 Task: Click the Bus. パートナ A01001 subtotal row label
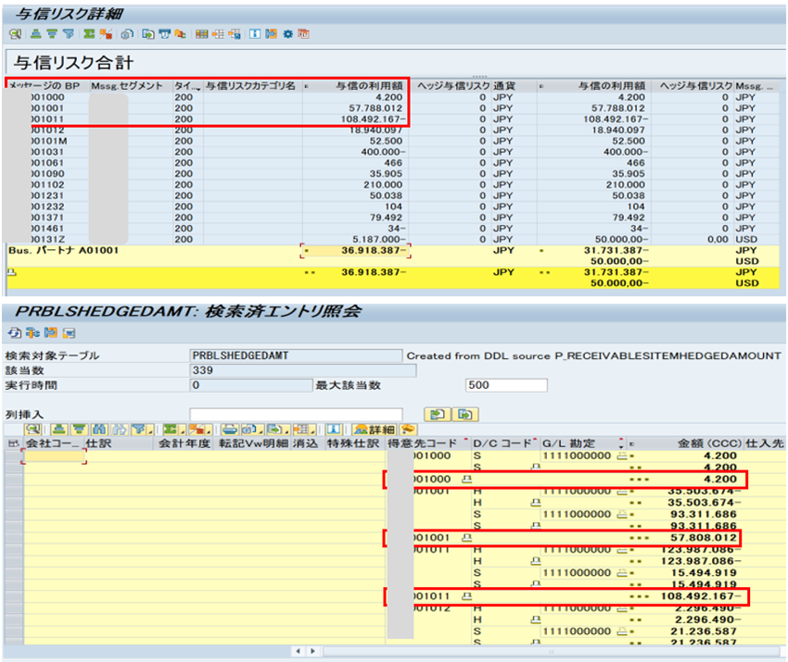(x=63, y=250)
